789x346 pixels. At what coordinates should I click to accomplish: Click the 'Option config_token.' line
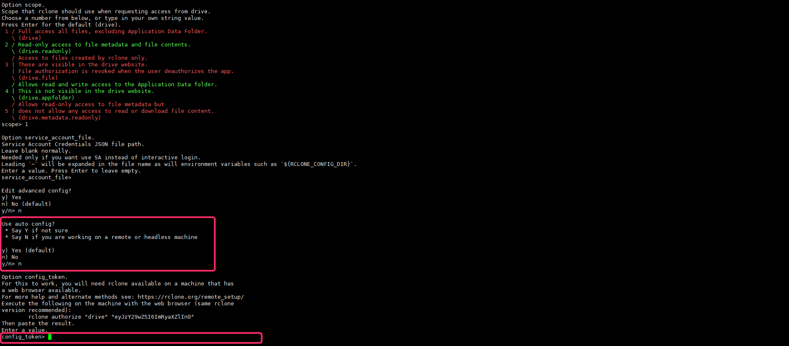34,277
